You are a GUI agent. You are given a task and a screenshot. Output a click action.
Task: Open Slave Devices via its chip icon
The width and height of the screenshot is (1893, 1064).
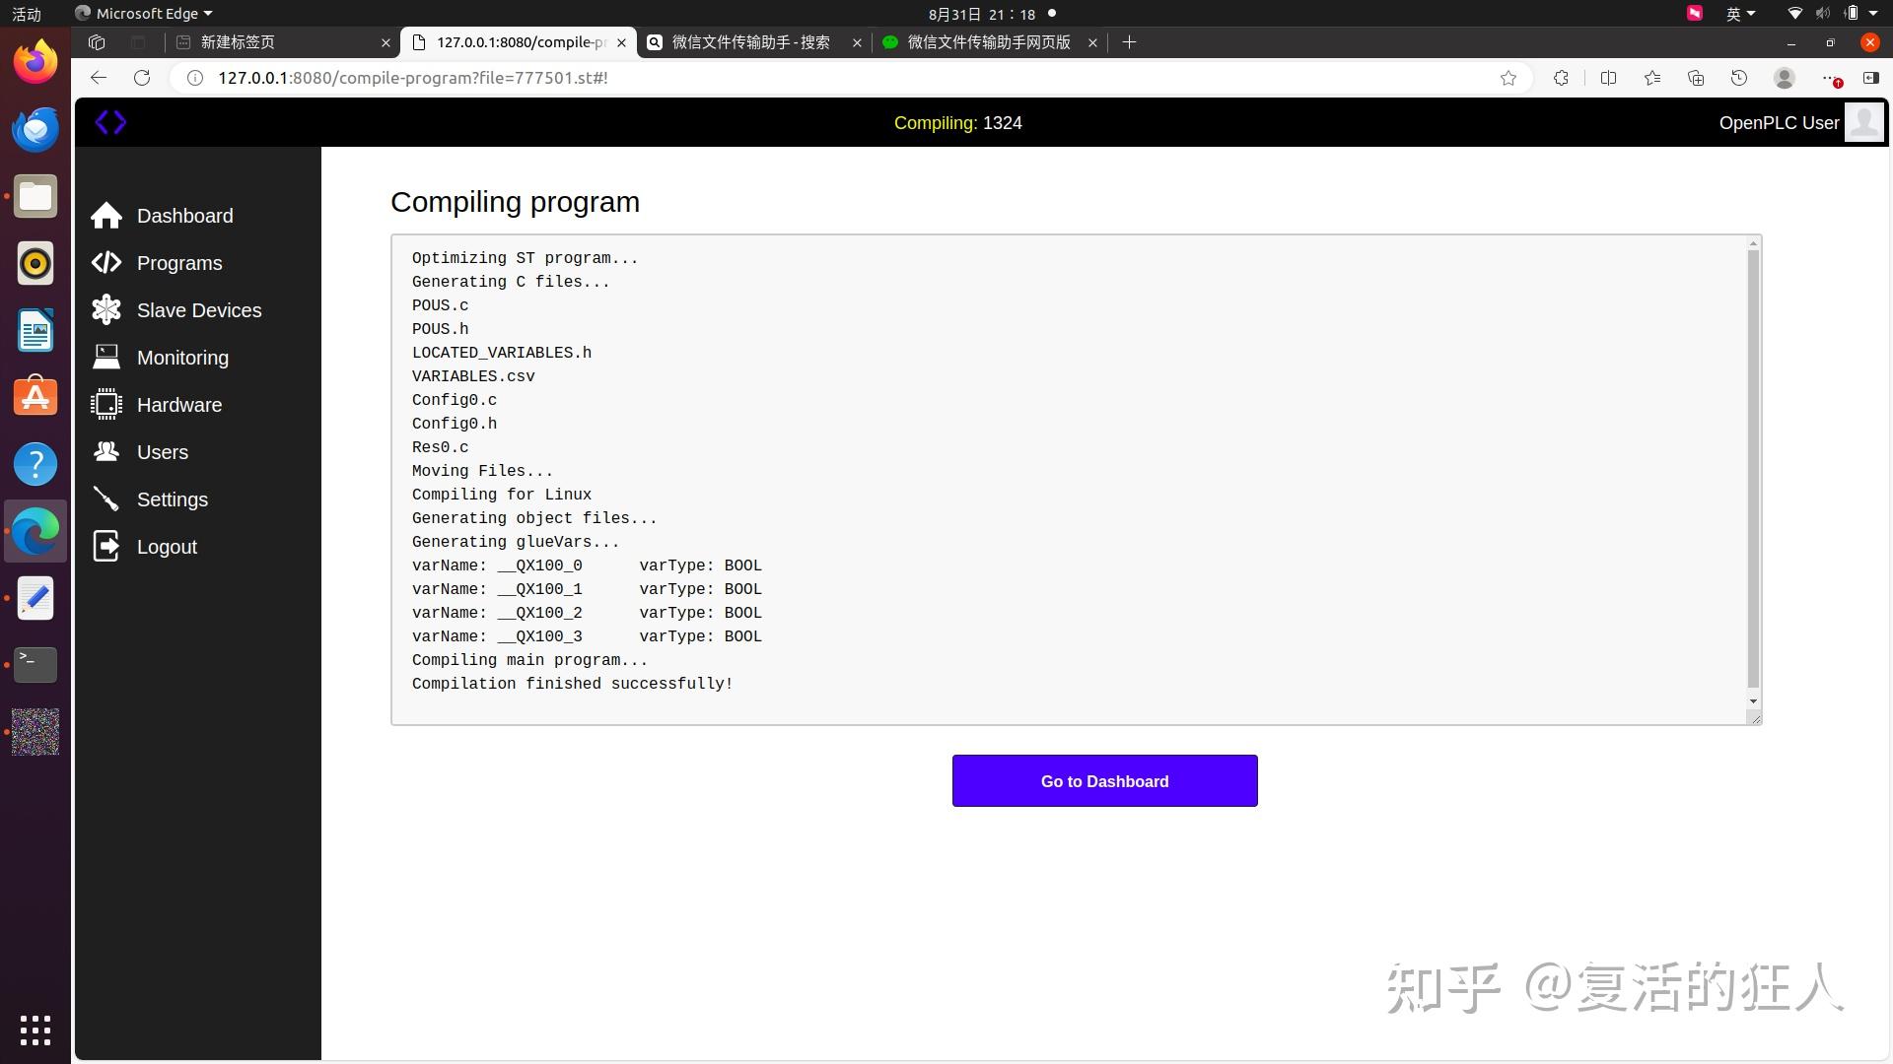[106, 309]
